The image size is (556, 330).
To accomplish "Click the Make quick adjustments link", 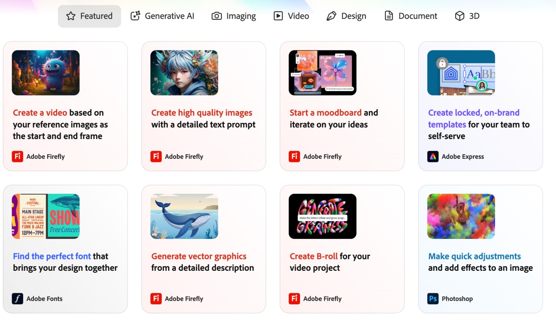I will (x=474, y=256).
